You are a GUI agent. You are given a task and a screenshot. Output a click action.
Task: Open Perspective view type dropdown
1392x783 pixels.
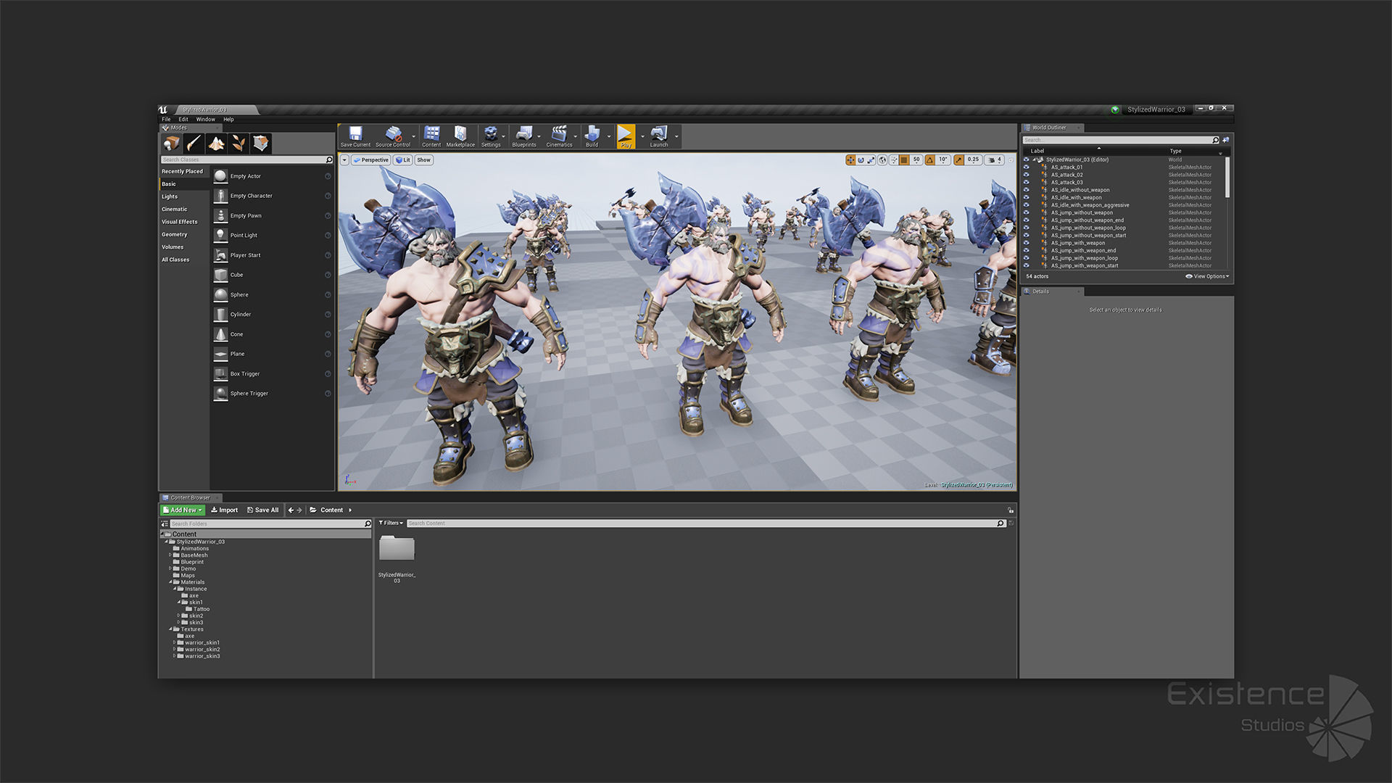[371, 160]
